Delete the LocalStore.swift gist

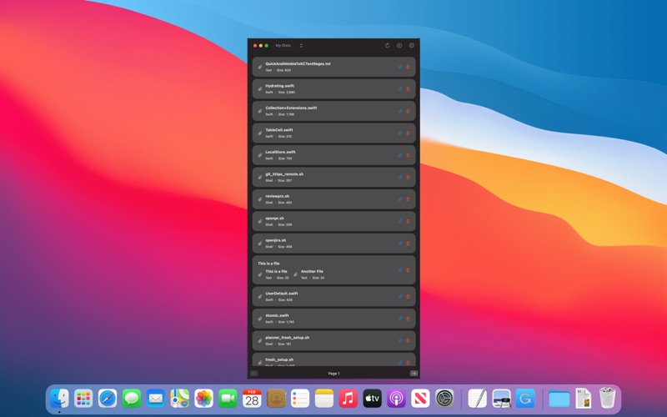(408, 155)
